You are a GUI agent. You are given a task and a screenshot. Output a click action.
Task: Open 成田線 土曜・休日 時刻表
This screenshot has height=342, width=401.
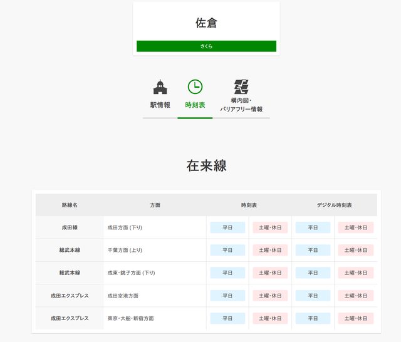point(270,227)
